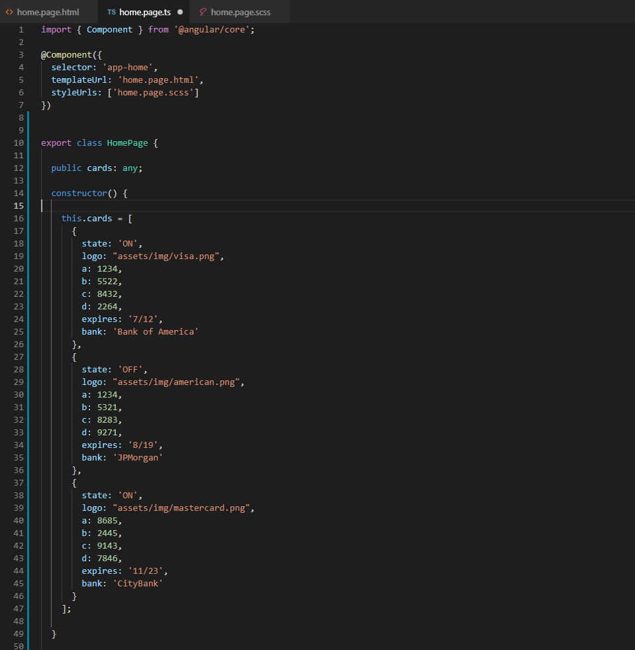This screenshot has width=635, height=650.
Task: Select the home.page.ts tab
Action: coord(143,12)
